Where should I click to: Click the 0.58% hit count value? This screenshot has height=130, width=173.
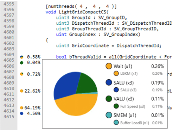[34, 57]
